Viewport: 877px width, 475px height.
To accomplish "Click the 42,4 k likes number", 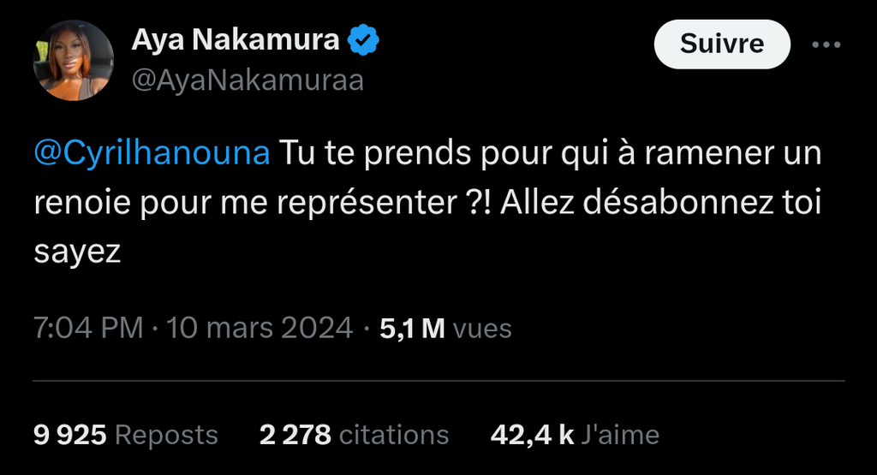I will click(x=531, y=435).
